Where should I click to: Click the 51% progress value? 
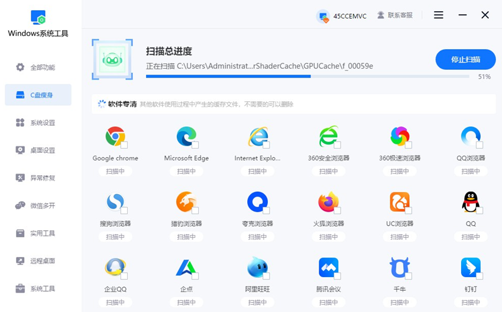tap(484, 76)
